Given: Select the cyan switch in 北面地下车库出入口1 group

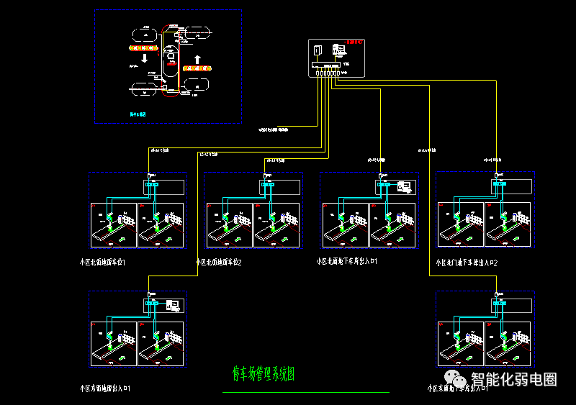Looking at the screenshot, I should (x=384, y=184).
